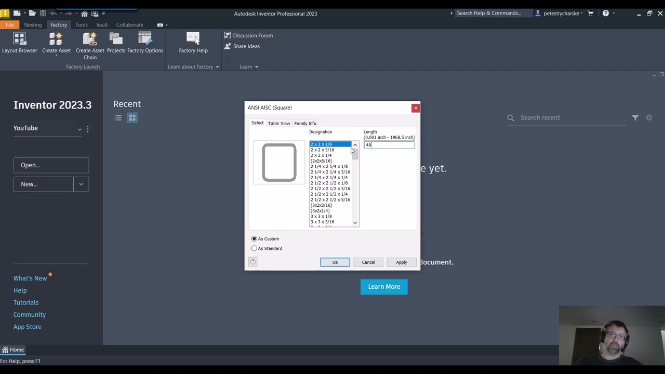Click the New... button
The image size is (665, 374).
coord(44,184)
